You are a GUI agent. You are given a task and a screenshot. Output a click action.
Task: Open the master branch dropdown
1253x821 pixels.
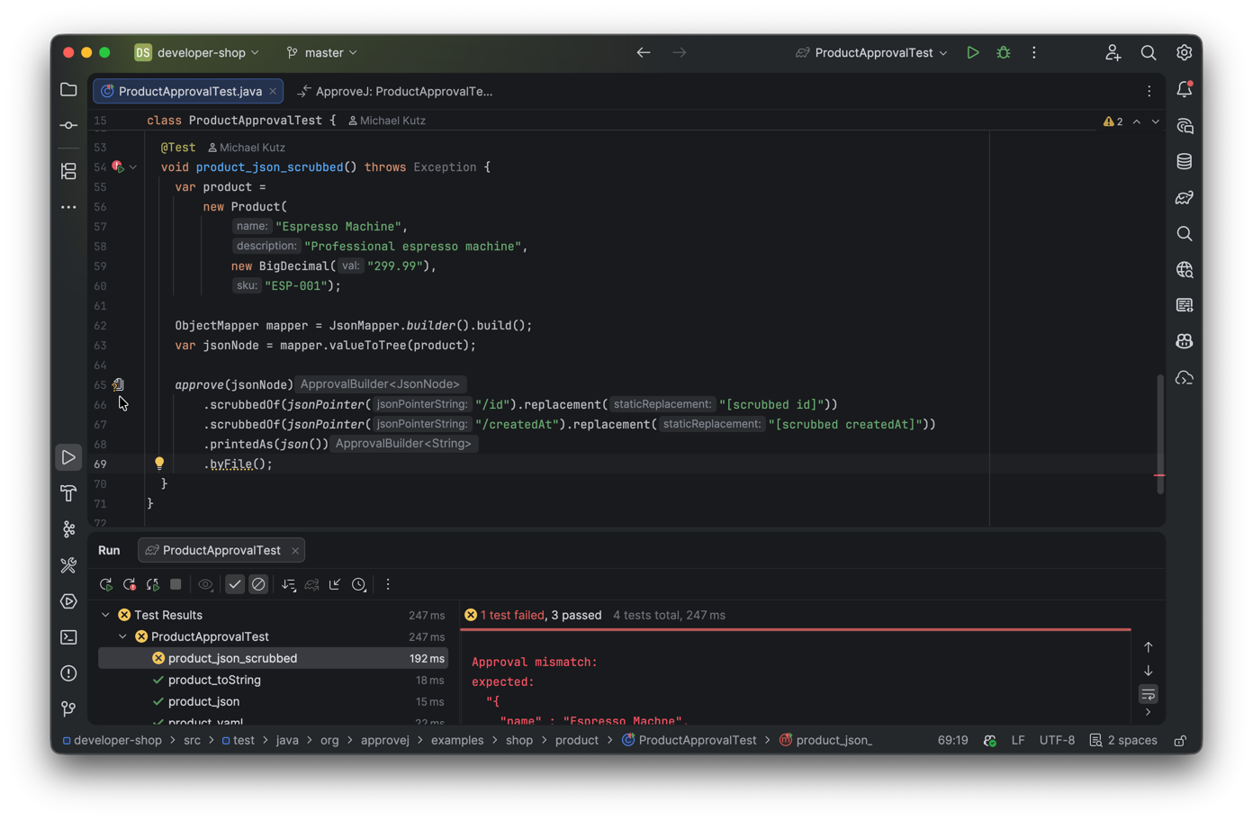click(322, 53)
